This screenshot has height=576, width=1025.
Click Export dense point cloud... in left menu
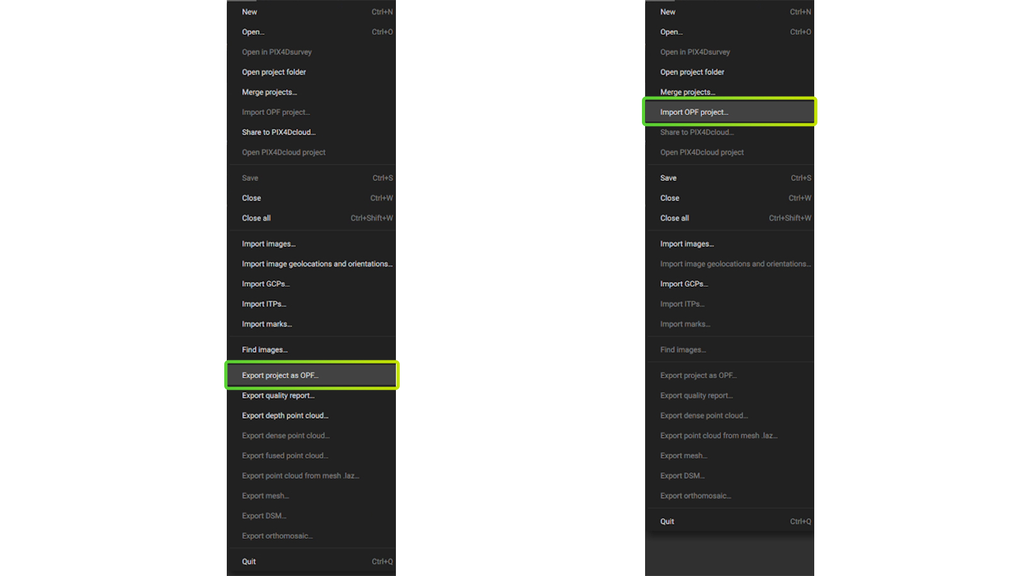tap(311, 436)
